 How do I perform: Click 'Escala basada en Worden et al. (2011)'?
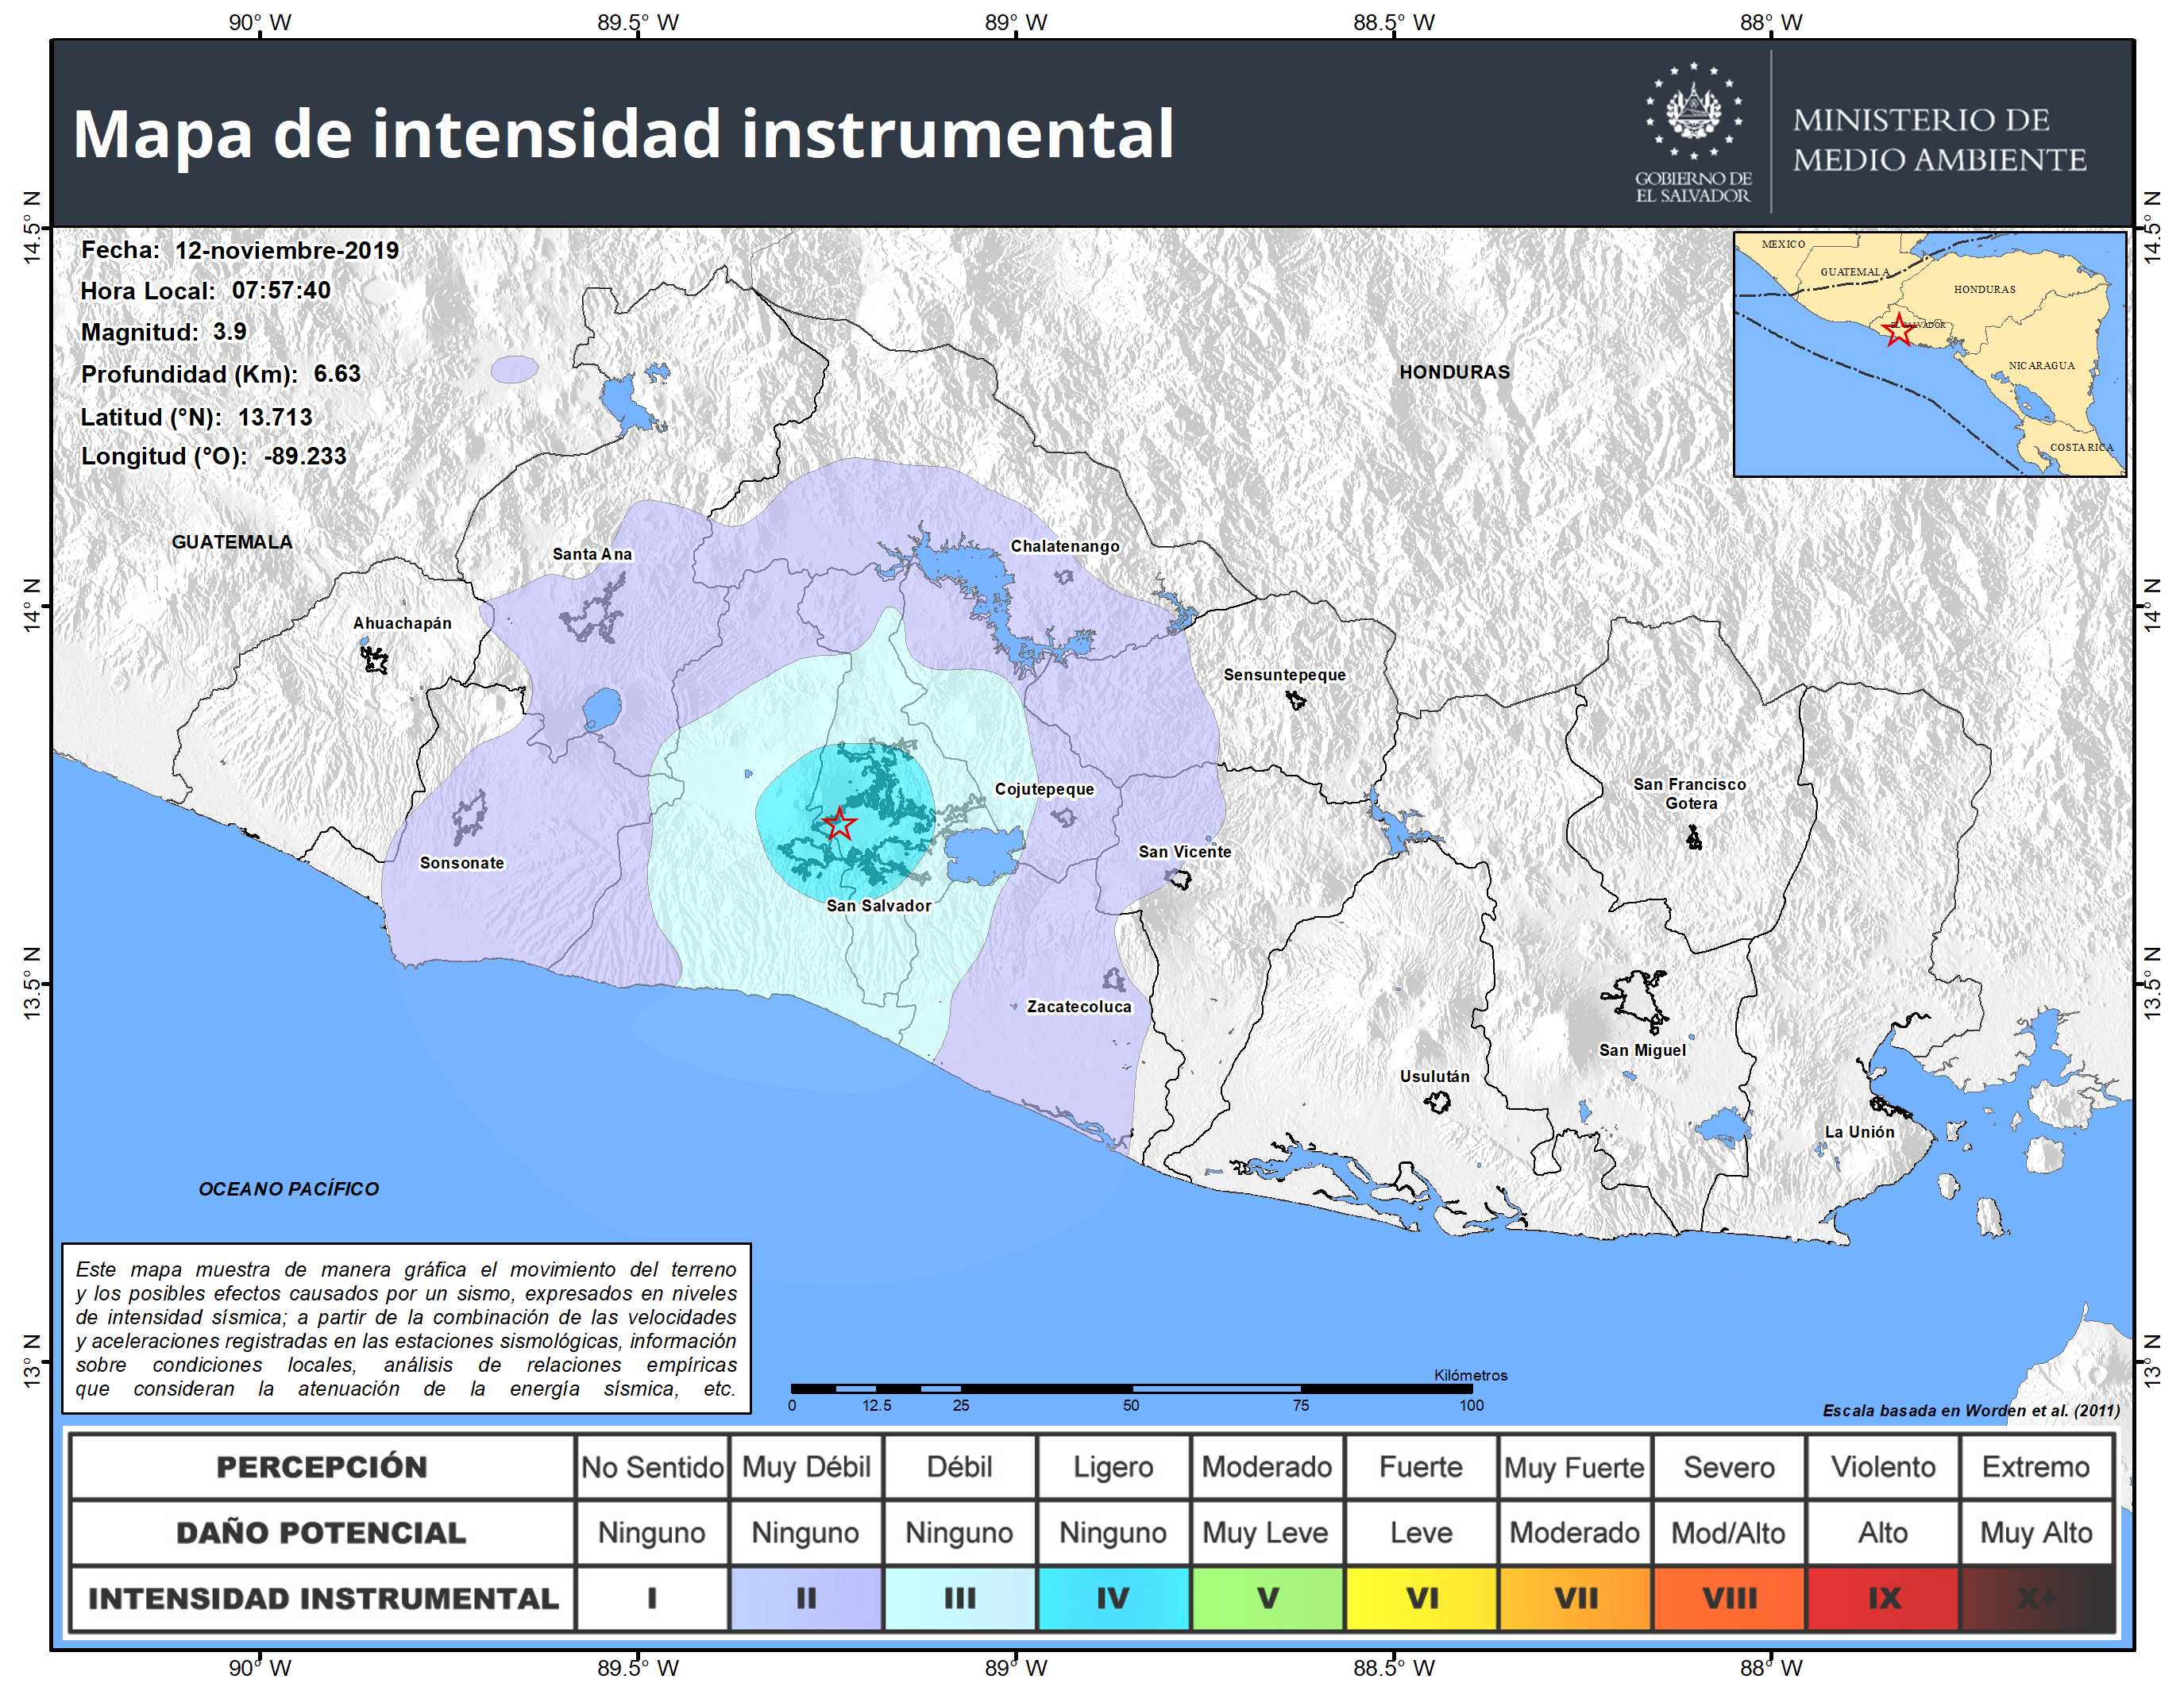click(x=1971, y=1410)
